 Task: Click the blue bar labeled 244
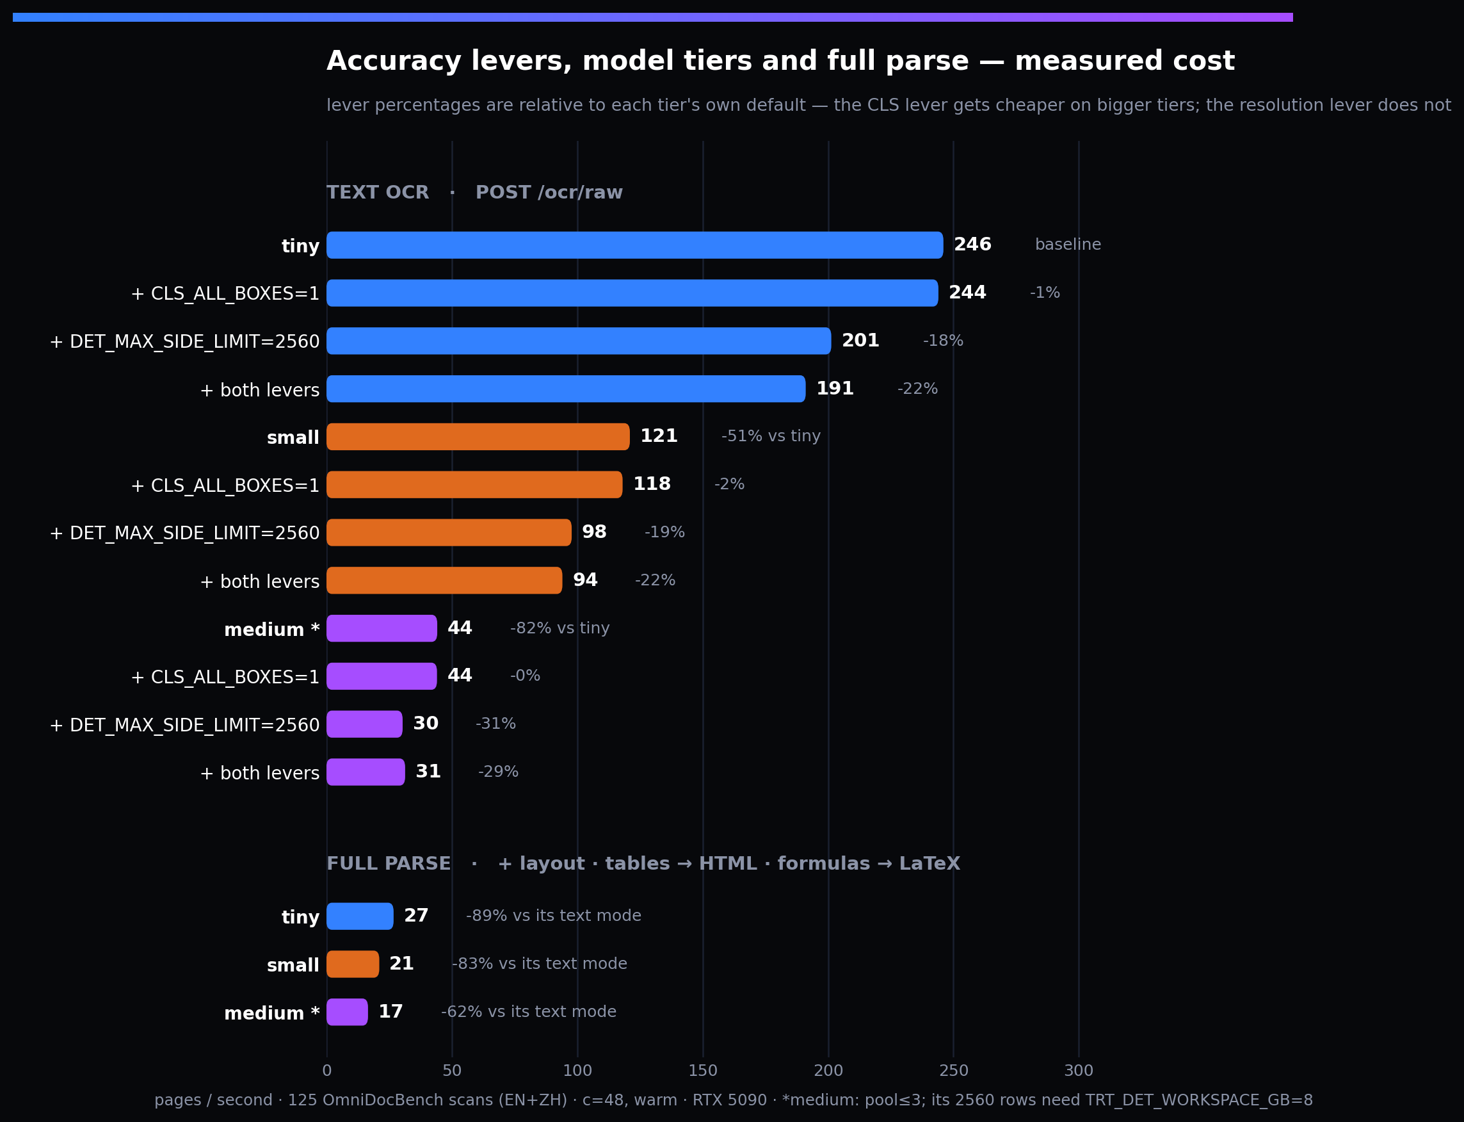pyautogui.click(x=632, y=293)
